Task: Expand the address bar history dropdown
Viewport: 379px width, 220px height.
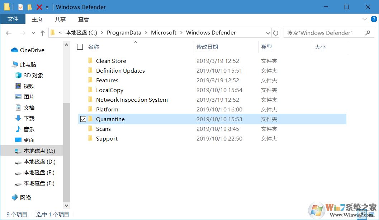Action: click(x=268, y=32)
